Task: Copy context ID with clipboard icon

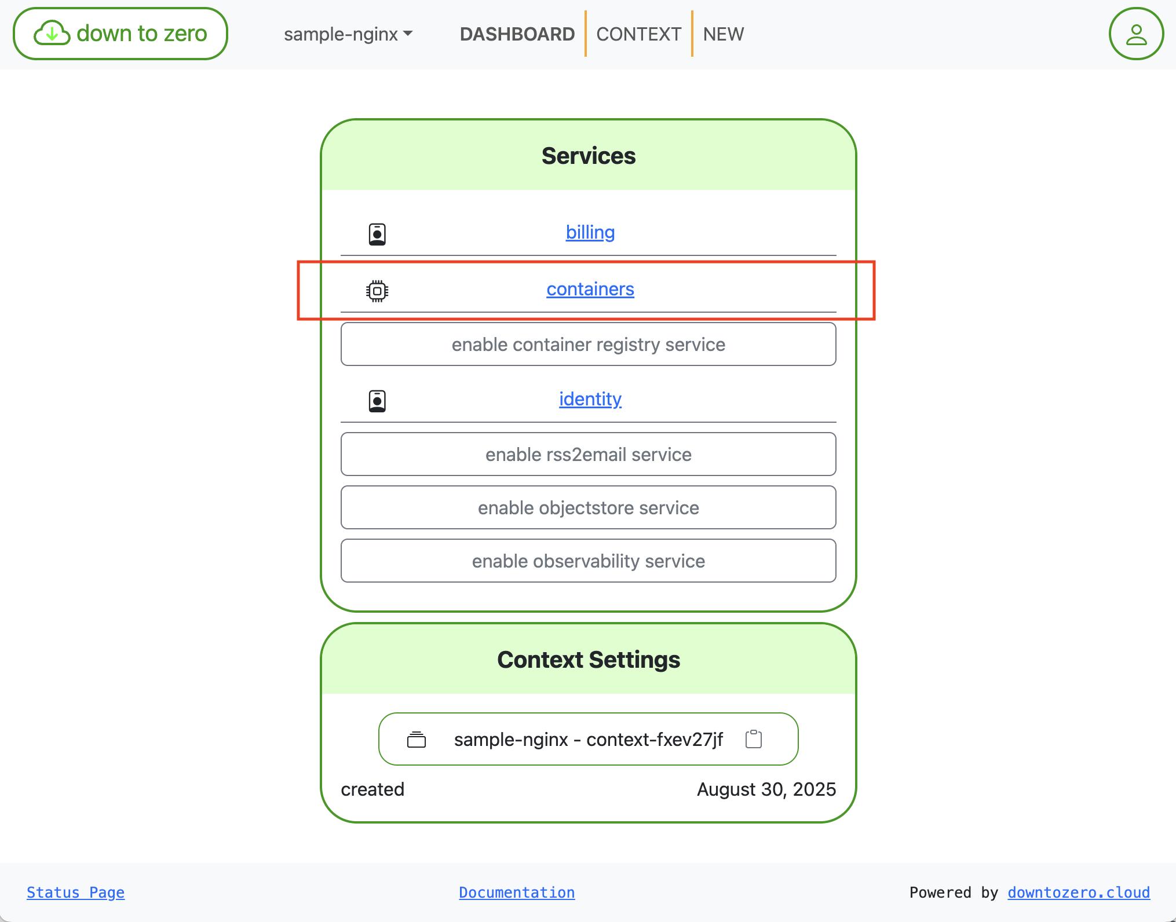Action: tap(753, 739)
